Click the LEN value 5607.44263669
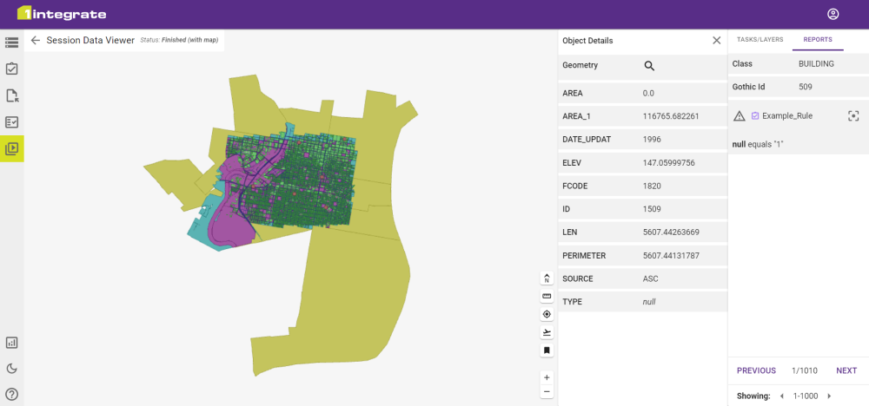869x406 pixels. pos(671,232)
